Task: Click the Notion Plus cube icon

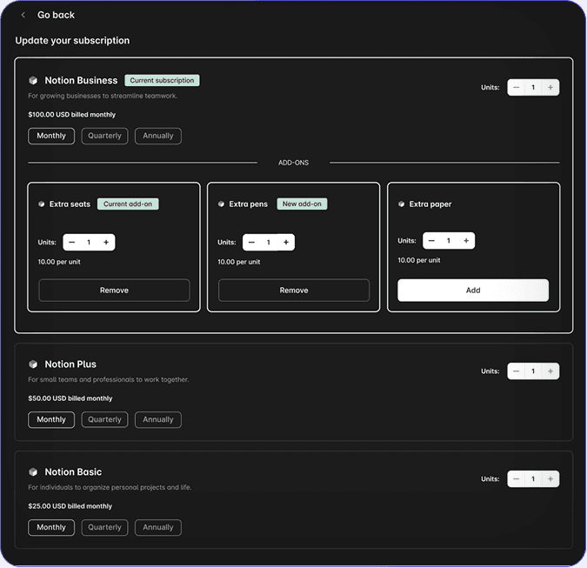Action: pos(33,364)
